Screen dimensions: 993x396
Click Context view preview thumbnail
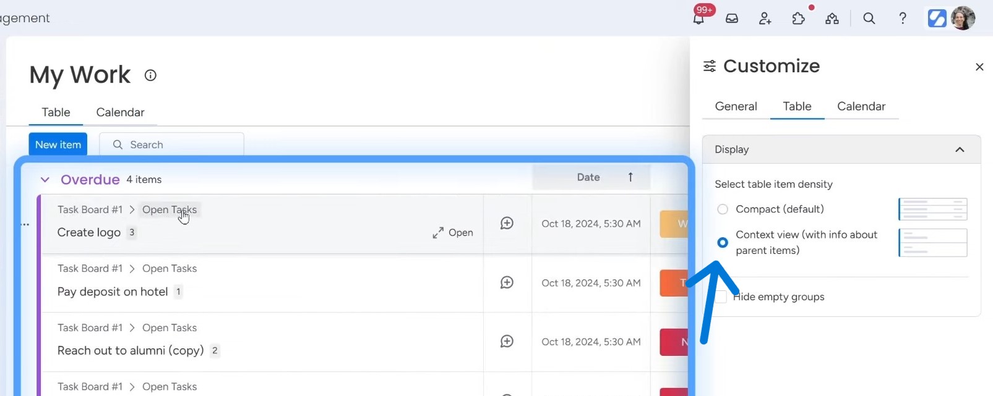tap(932, 243)
